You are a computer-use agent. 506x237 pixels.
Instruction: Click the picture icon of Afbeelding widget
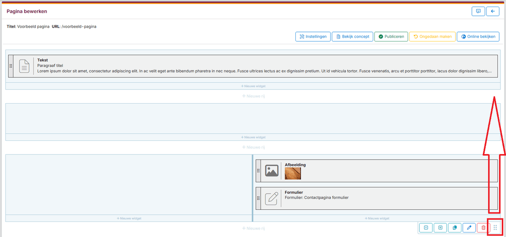pyautogui.click(x=272, y=171)
